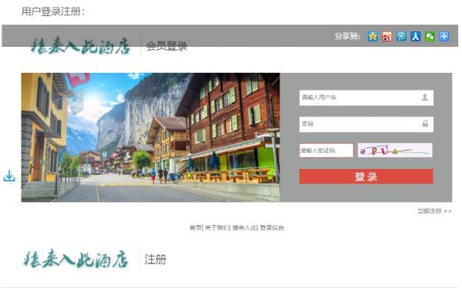
Task: Focus the 密码 password field
Action: coord(367,124)
